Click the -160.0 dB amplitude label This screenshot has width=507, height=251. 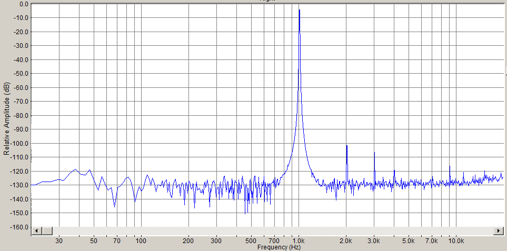[20, 227]
